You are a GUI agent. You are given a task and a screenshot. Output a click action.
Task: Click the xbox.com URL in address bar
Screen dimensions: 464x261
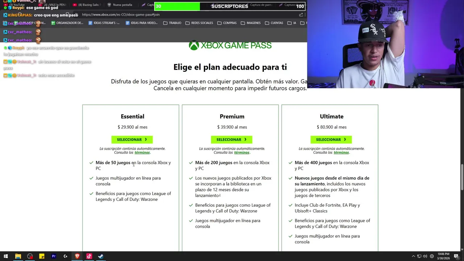point(121,14)
